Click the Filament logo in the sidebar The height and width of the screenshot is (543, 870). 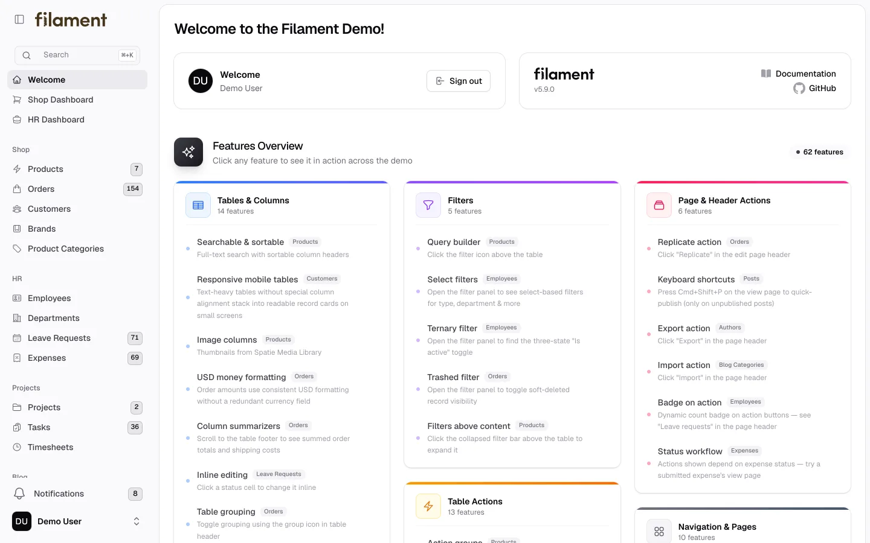click(71, 20)
